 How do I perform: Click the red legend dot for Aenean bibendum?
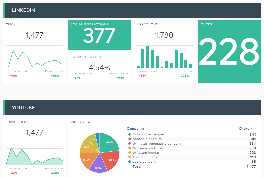pos(130,139)
